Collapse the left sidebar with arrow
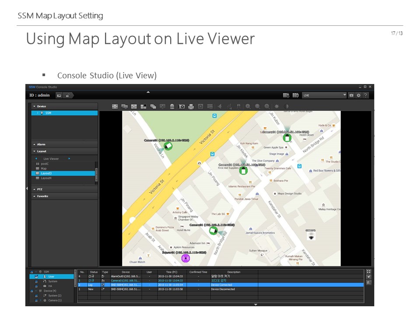This screenshot has height=315, width=420. coord(27,189)
